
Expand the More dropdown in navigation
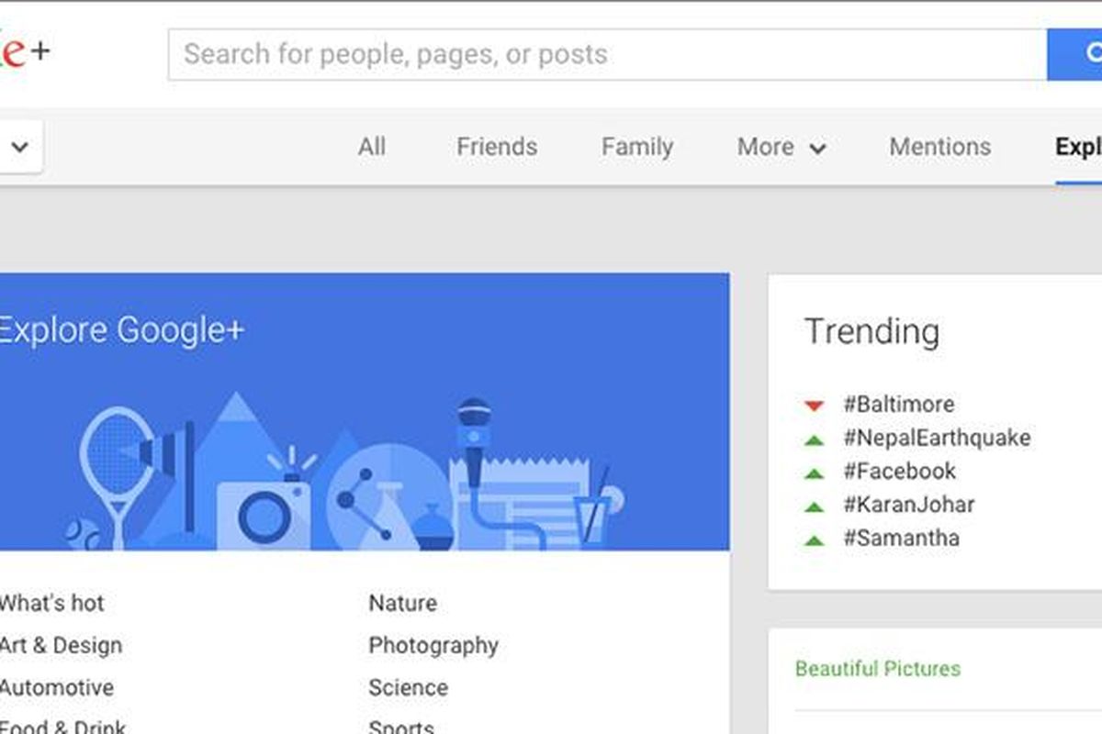coord(781,147)
